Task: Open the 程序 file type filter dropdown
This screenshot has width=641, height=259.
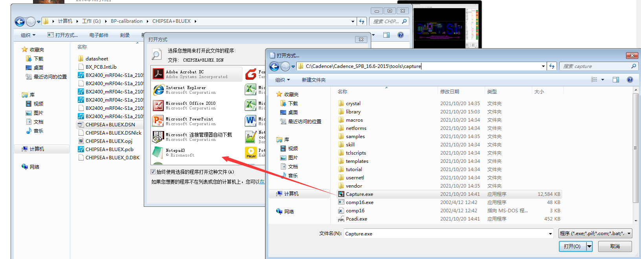Action: coord(595,233)
